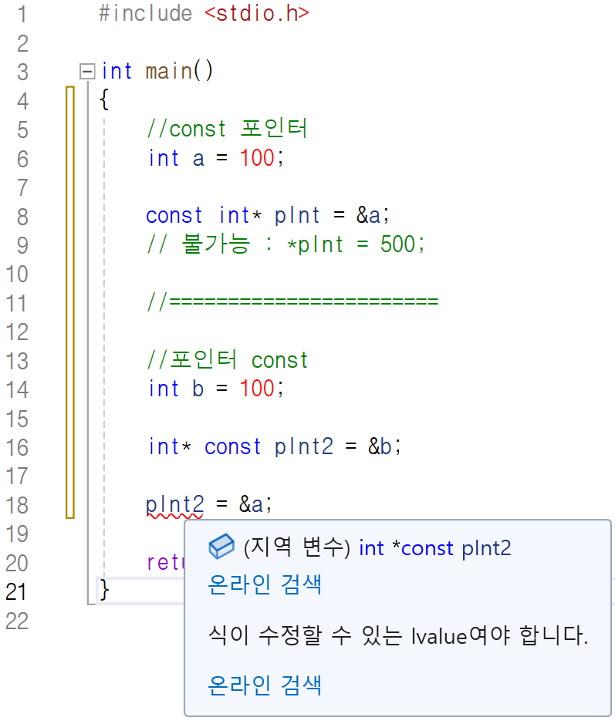
Task: Click the #include directive on line 1
Action: [x=146, y=13]
